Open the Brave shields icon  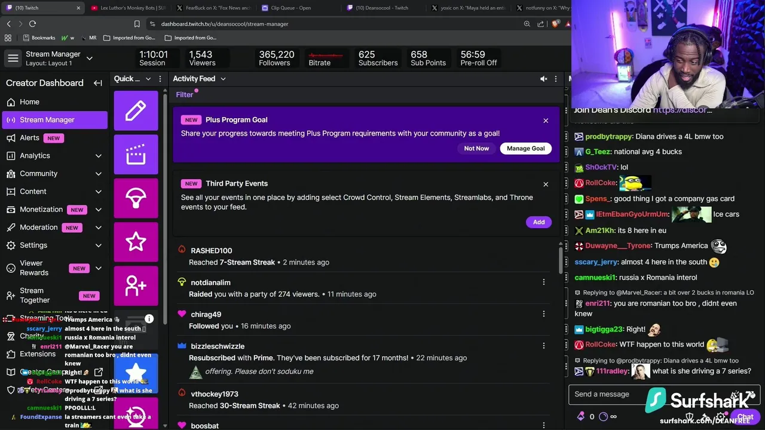(x=555, y=24)
